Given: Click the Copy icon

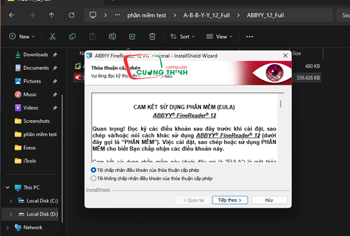Looking at the screenshot, I should [72, 36].
